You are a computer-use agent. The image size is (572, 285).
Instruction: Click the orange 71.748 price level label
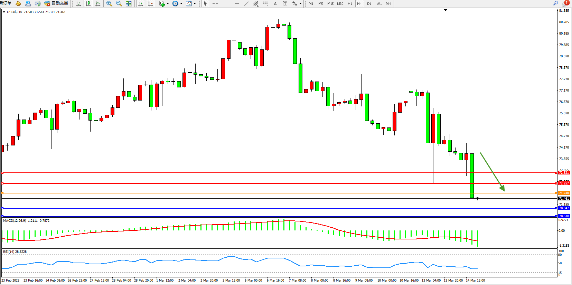[564, 193]
